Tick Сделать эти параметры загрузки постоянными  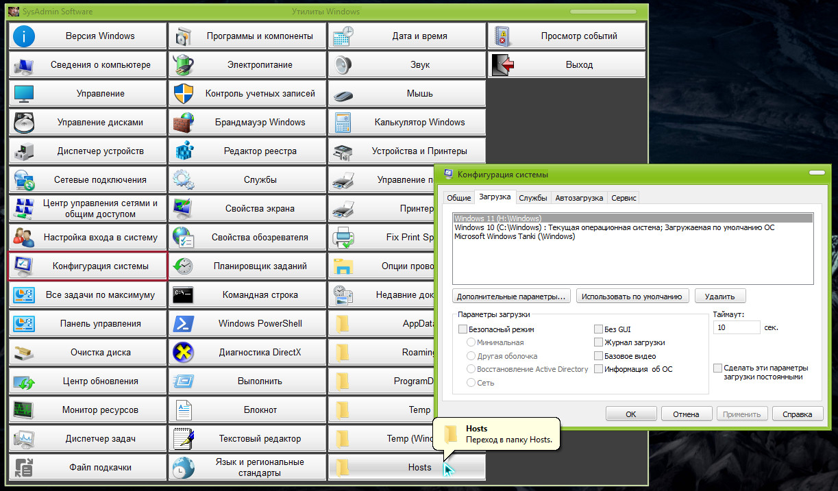point(717,368)
